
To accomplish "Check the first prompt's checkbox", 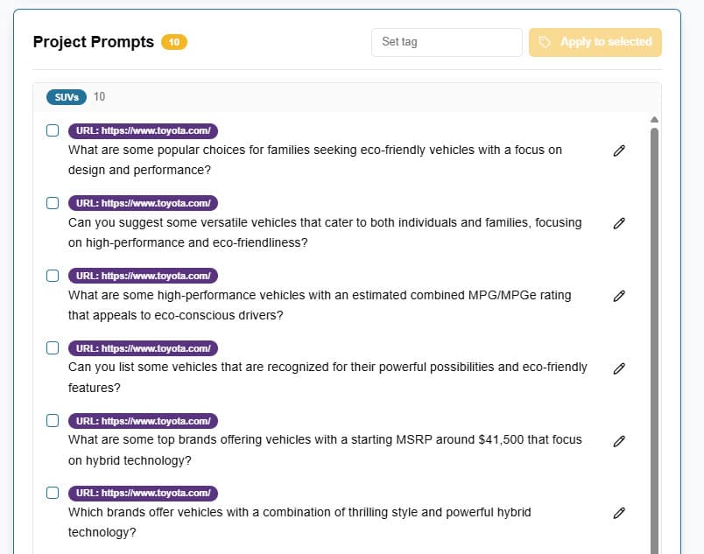I will (x=53, y=130).
